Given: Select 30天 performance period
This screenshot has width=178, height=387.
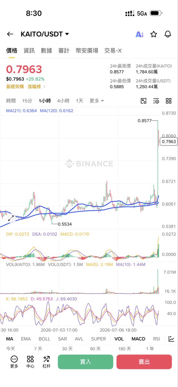Looking at the screenshot, I should (67, 349).
